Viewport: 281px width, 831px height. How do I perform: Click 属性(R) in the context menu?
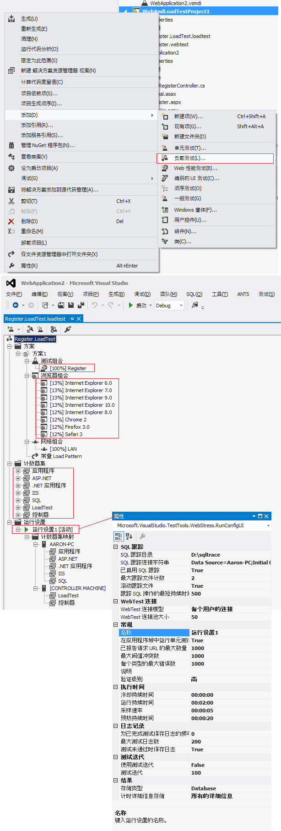coord(81,266)
